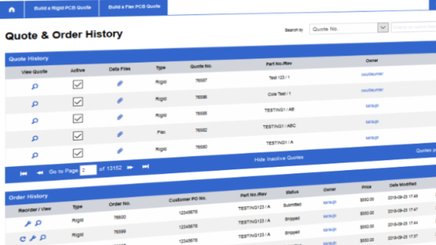Click Price column header
Image resolution: width=436 pixels, height=245 pixels.
(x=366, y=187)
